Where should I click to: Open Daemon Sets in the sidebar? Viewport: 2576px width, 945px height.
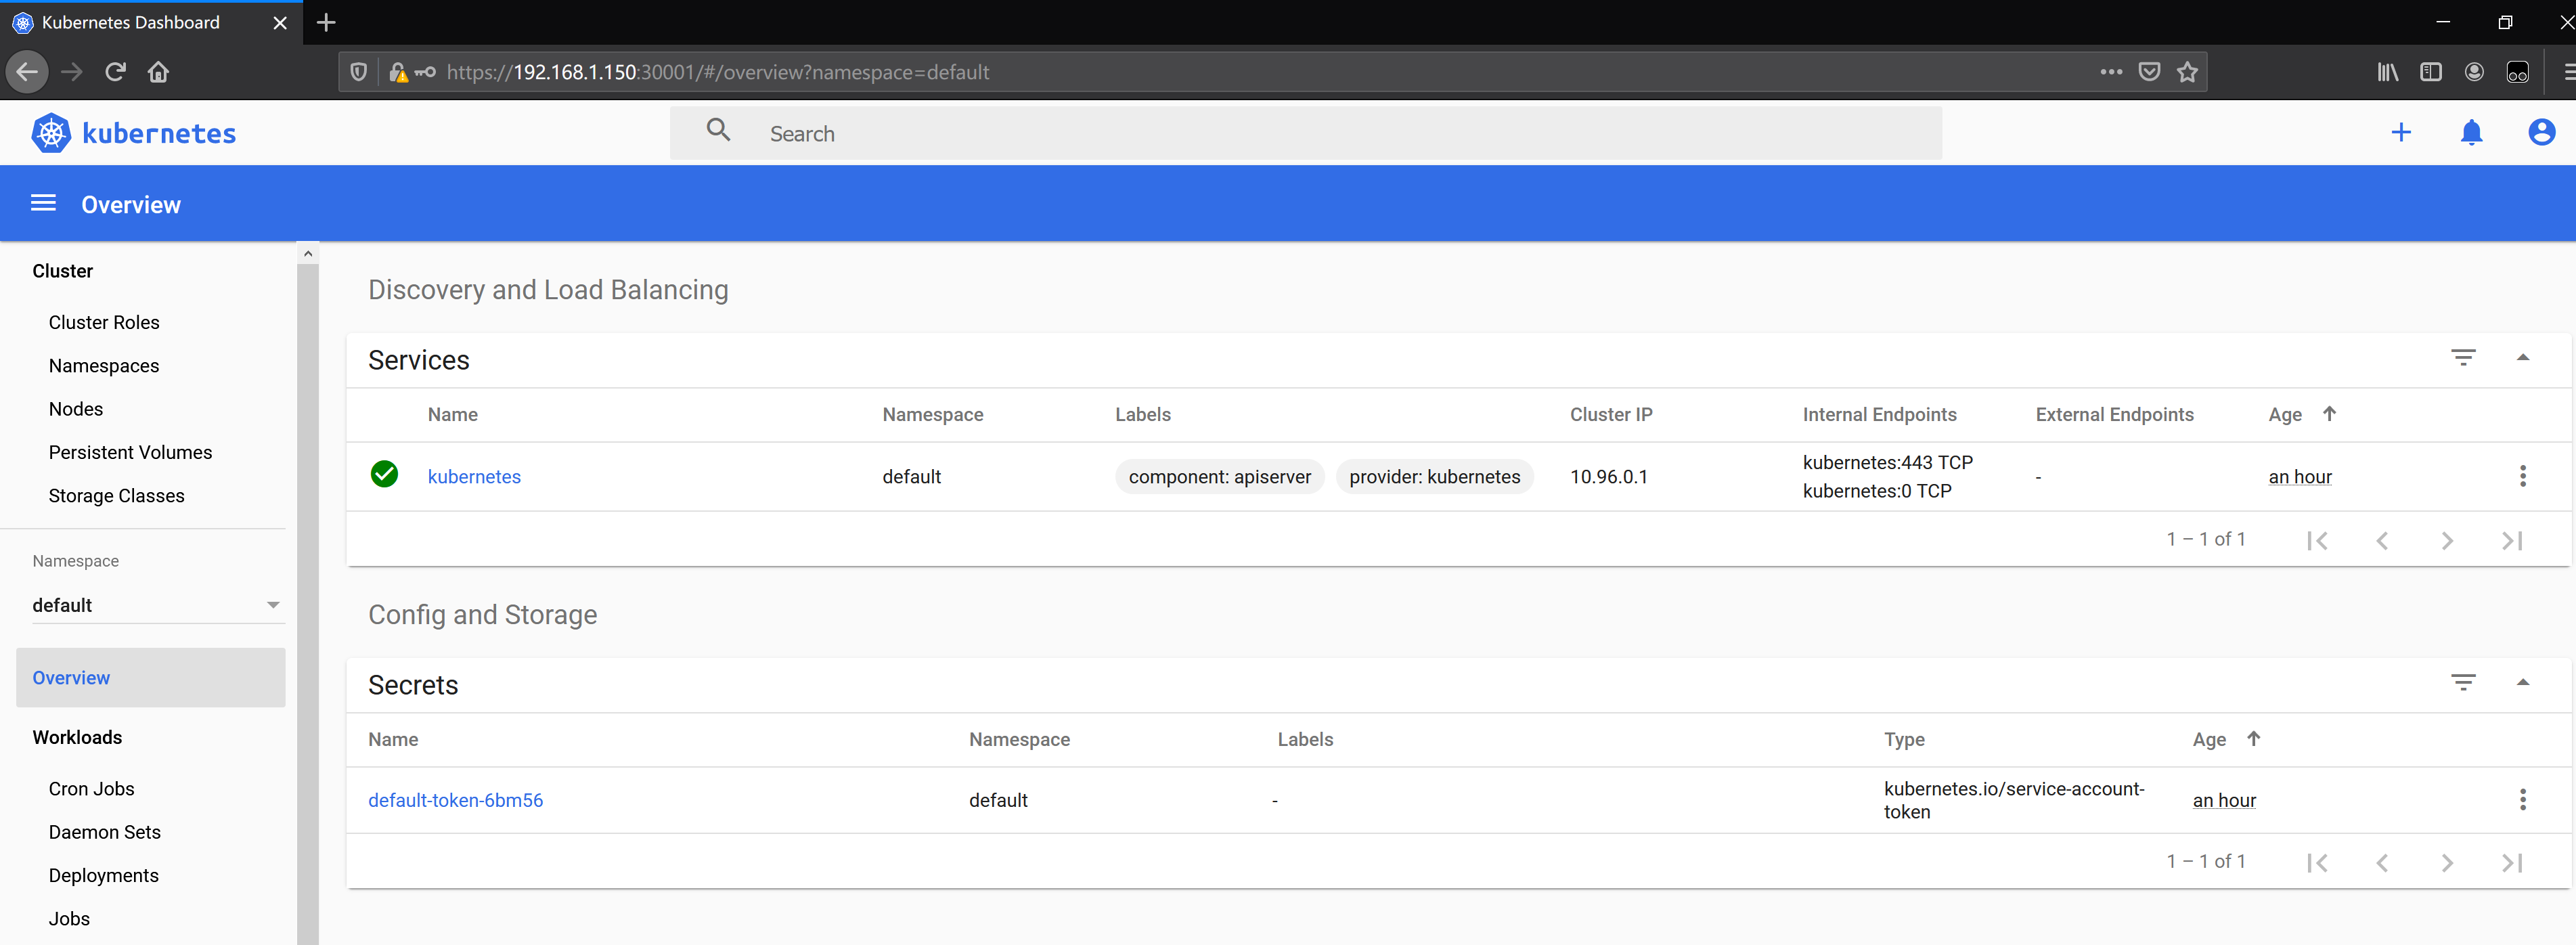coord(104,832)
